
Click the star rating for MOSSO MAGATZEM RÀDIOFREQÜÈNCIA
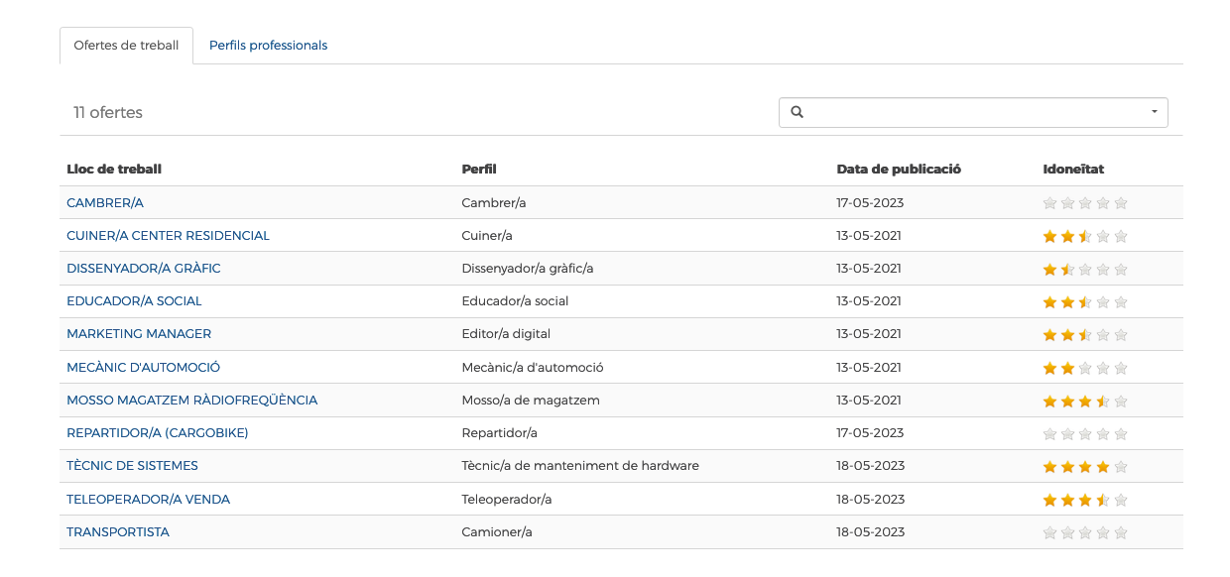(x=1085, y=401)
